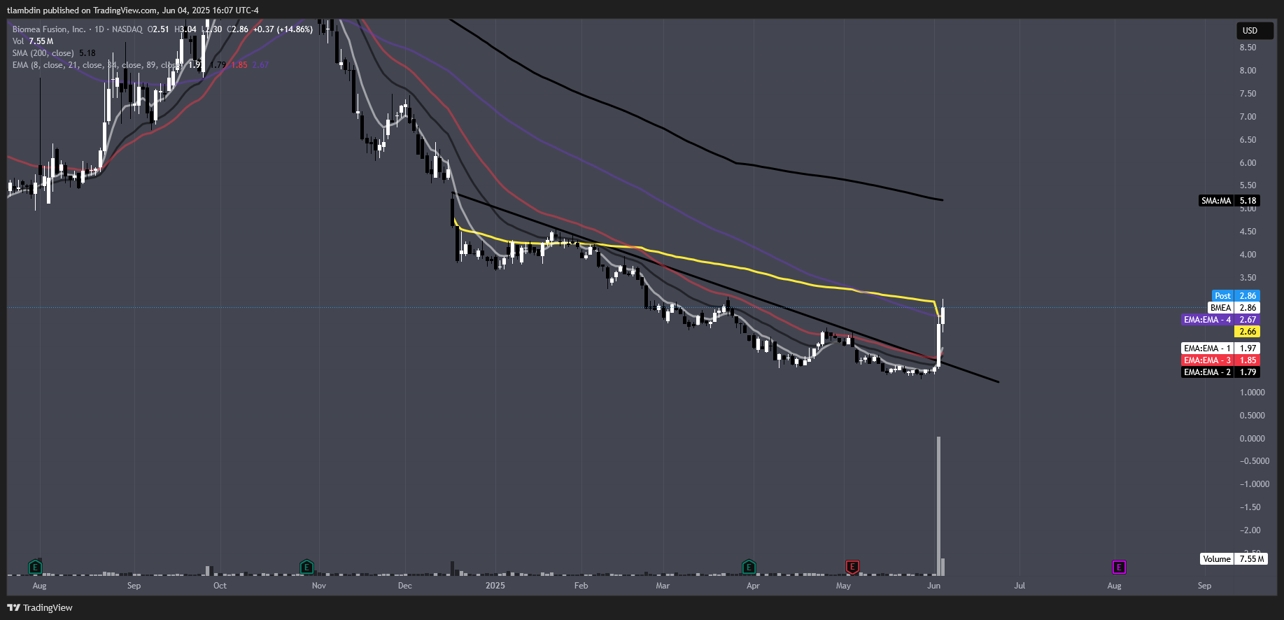The height and width of the screenshot is (620, 1284).
Task: Click the Jun label on time axis
Action: (934, 586)
